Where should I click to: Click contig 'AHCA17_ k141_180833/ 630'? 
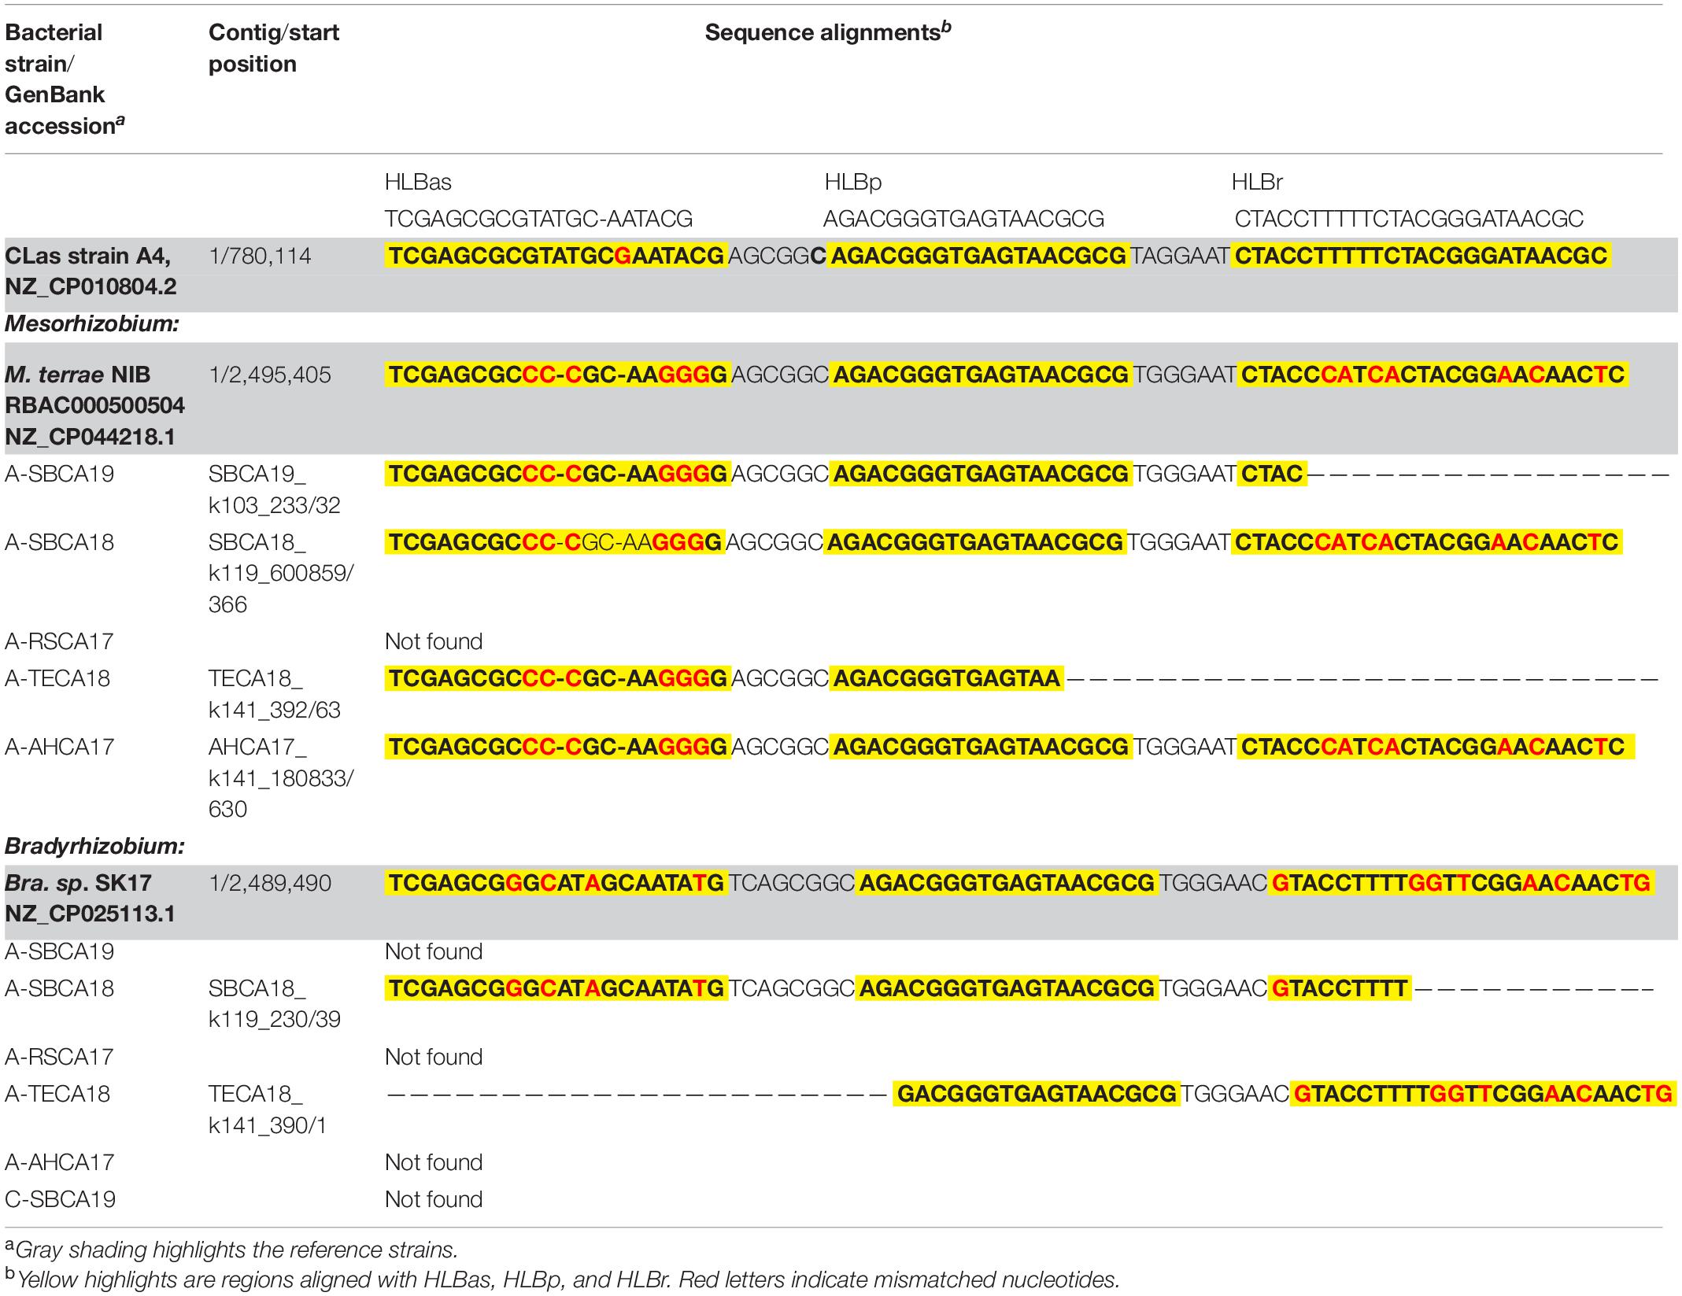coord(281,777)
